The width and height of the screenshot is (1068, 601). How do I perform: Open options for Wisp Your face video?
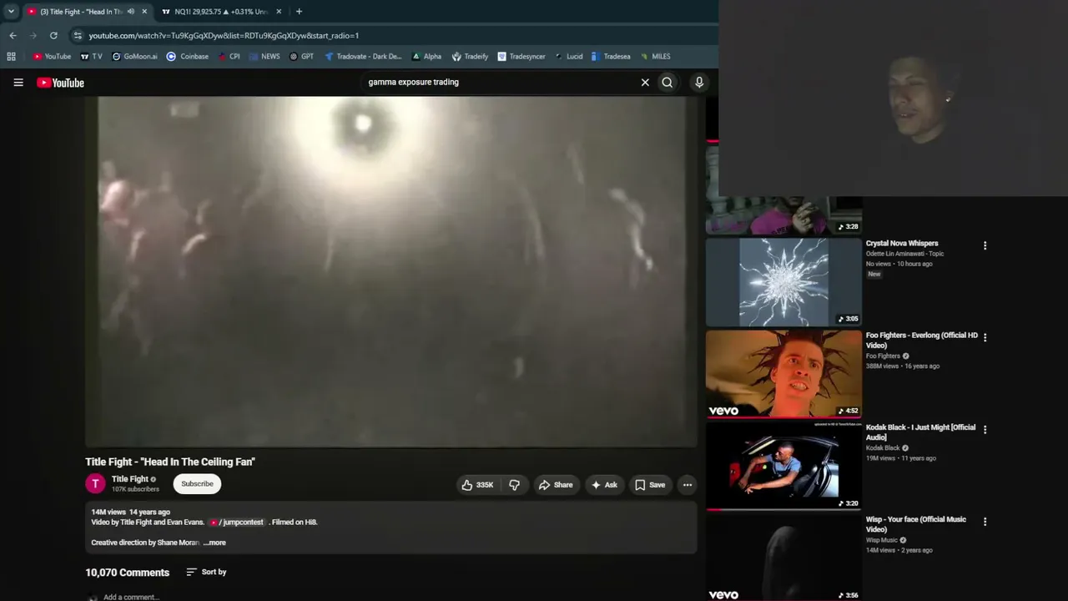click(985, 522)
